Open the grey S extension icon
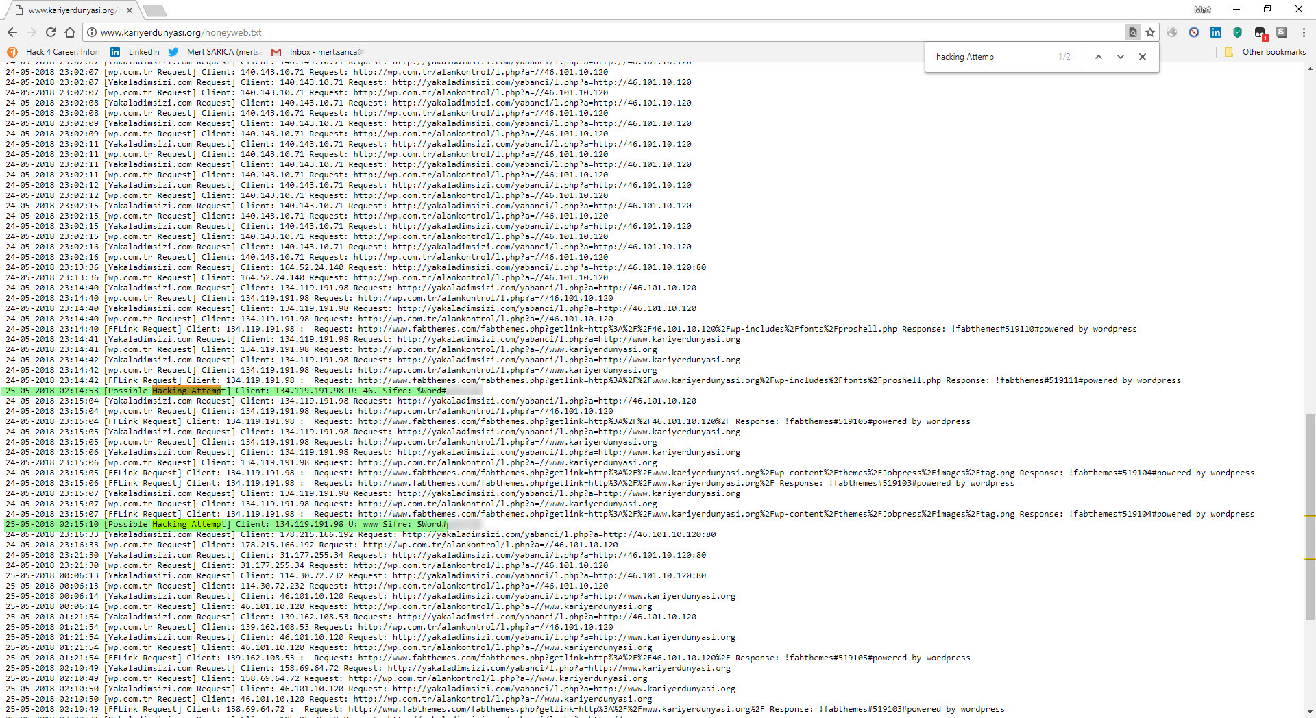 coord(1282,32)
